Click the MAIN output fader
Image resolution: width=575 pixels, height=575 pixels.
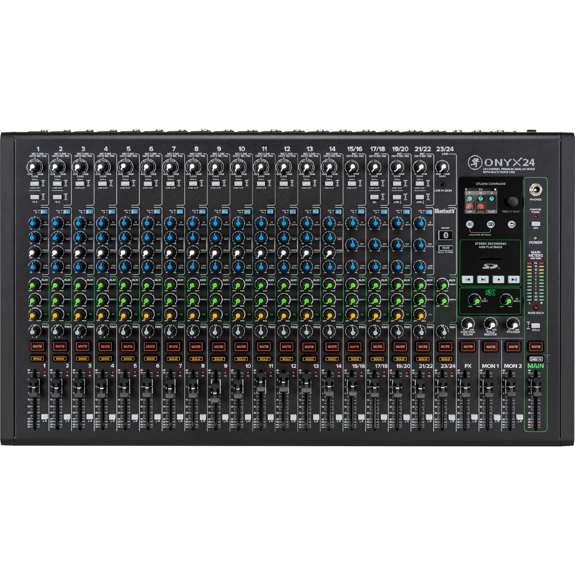click(537, 387)
